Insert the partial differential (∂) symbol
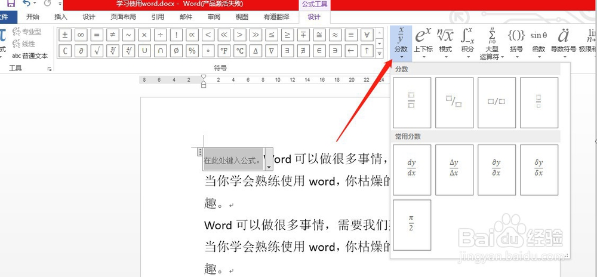 pos(81,51)
